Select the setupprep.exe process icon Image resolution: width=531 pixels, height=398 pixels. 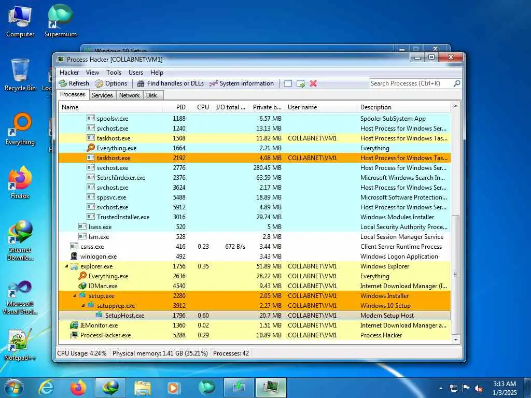91,305
